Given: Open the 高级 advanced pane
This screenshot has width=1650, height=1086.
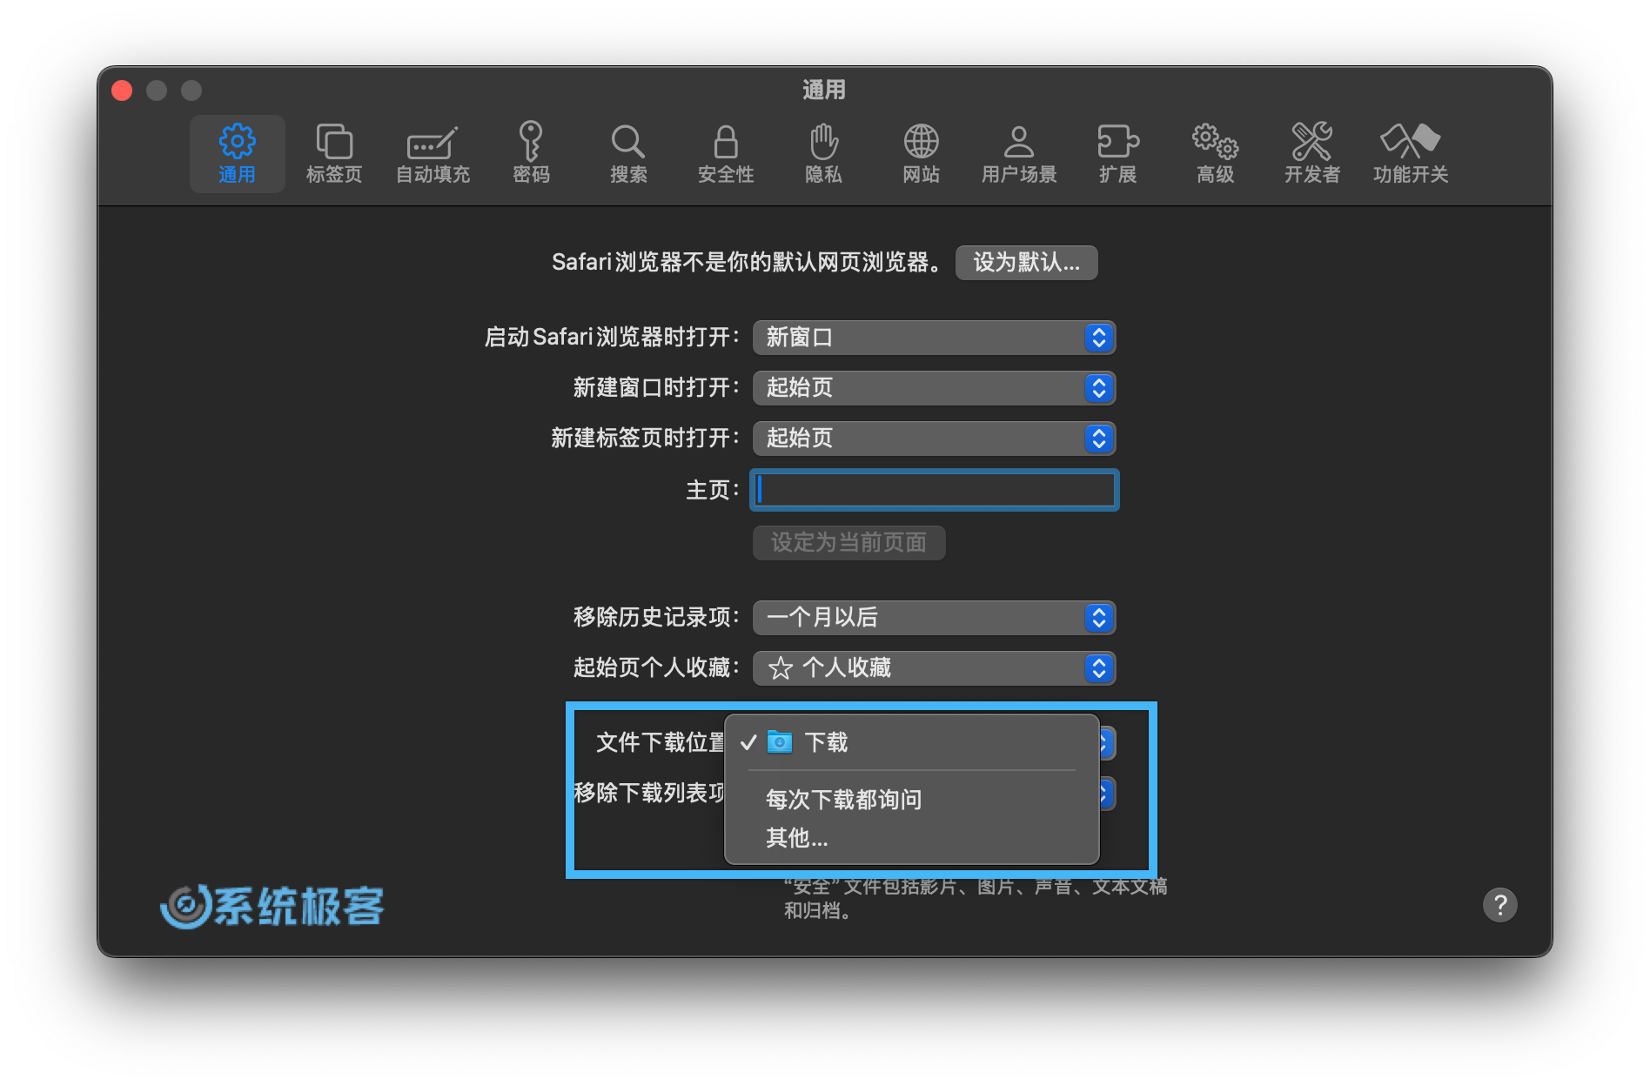Looking at the screenshot, I should (x=1215, y=154).
